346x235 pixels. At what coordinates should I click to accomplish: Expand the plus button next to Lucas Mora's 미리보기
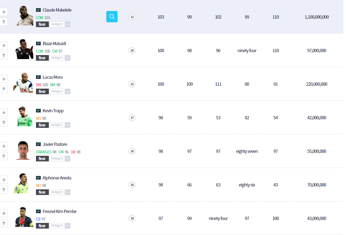(x=67, y=92)
